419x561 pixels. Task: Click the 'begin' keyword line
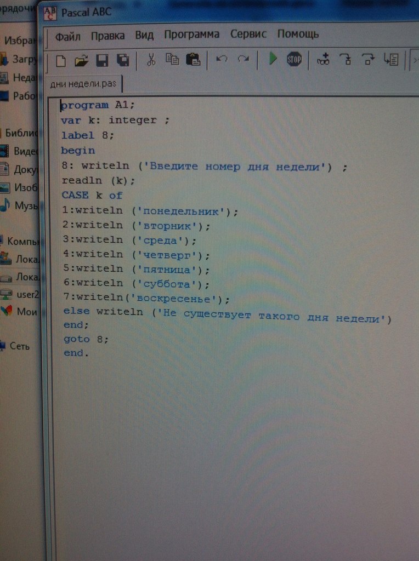[78, 150]
